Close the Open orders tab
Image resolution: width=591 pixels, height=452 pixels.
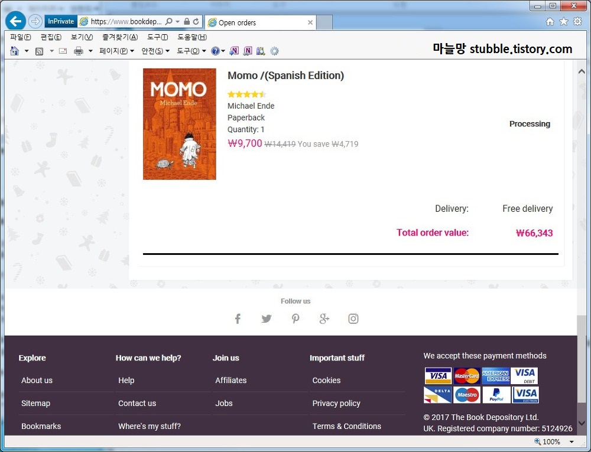pyautogui.click(x=310, y=22)
